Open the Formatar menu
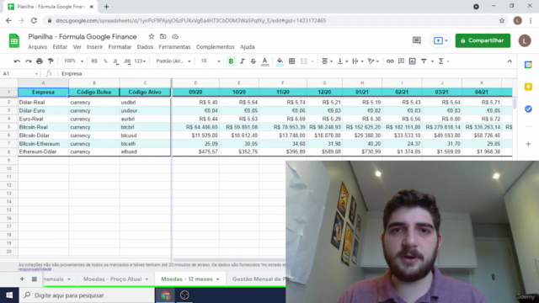 120,47
